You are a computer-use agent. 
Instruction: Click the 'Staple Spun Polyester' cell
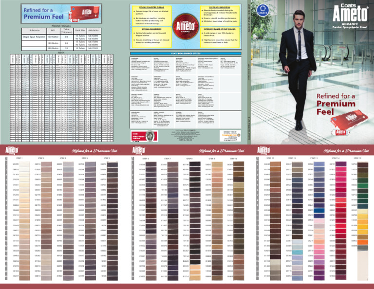coord(34,37)
